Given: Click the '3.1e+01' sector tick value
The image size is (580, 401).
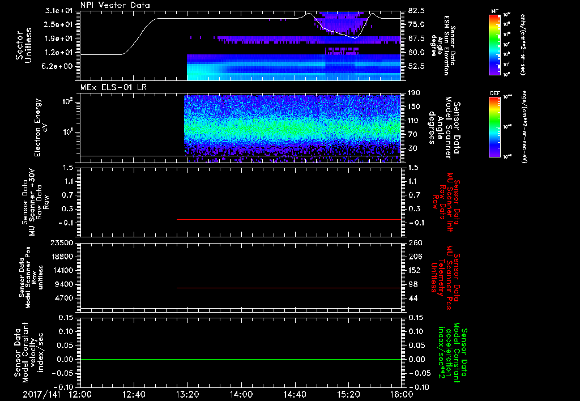Looking at the screenshot, I should point(59,11).
